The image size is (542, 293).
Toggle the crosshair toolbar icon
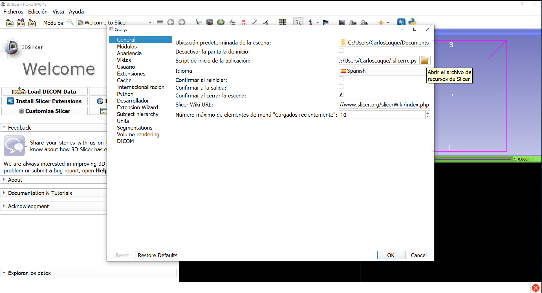381,23
